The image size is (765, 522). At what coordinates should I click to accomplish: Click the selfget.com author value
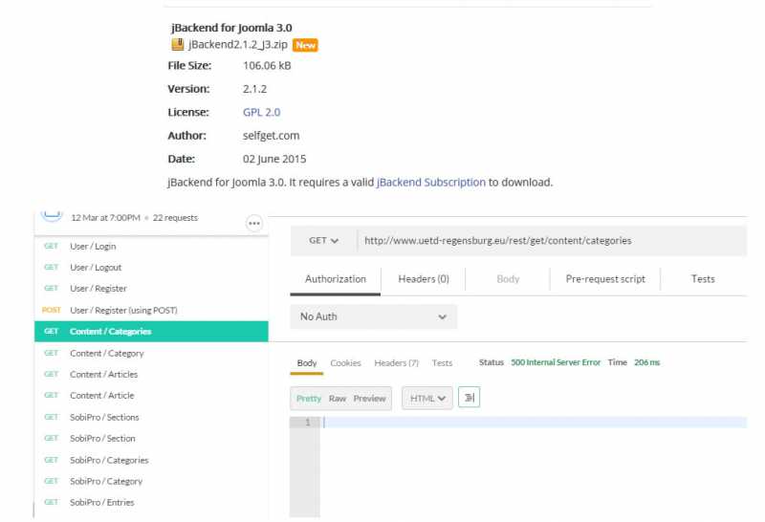271,136
